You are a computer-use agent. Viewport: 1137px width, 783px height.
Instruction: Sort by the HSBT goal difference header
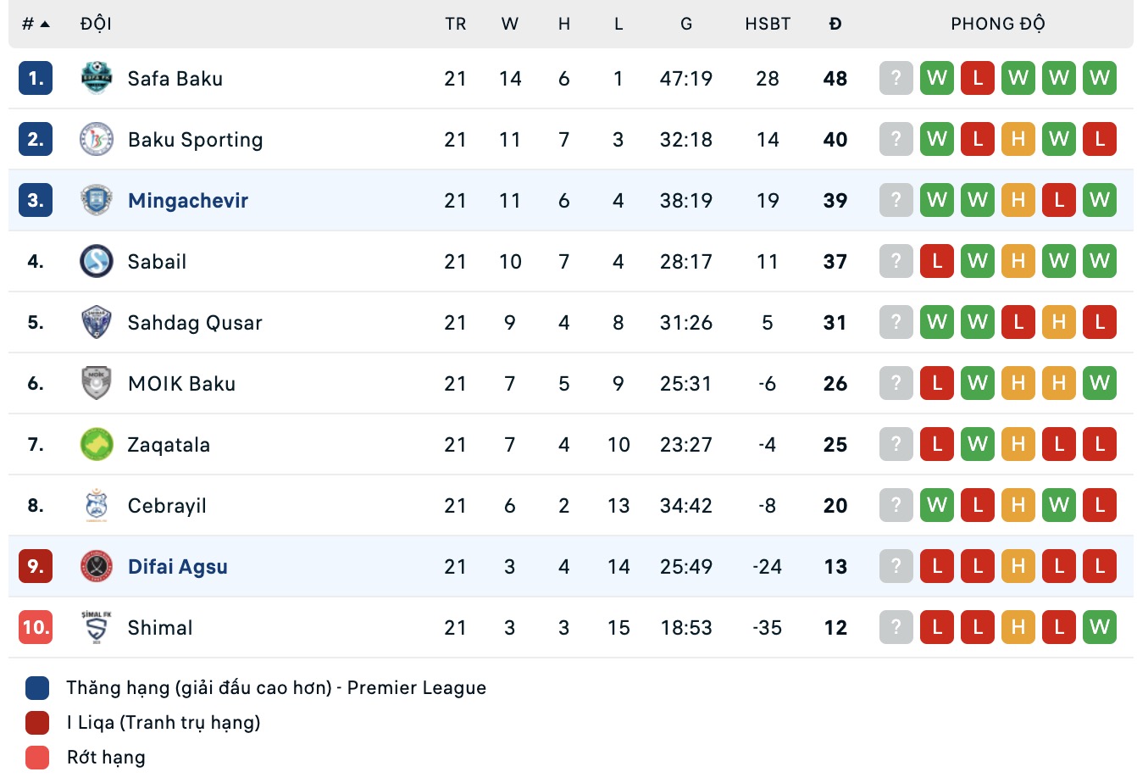pyautogui.click(x=768, y=24)
